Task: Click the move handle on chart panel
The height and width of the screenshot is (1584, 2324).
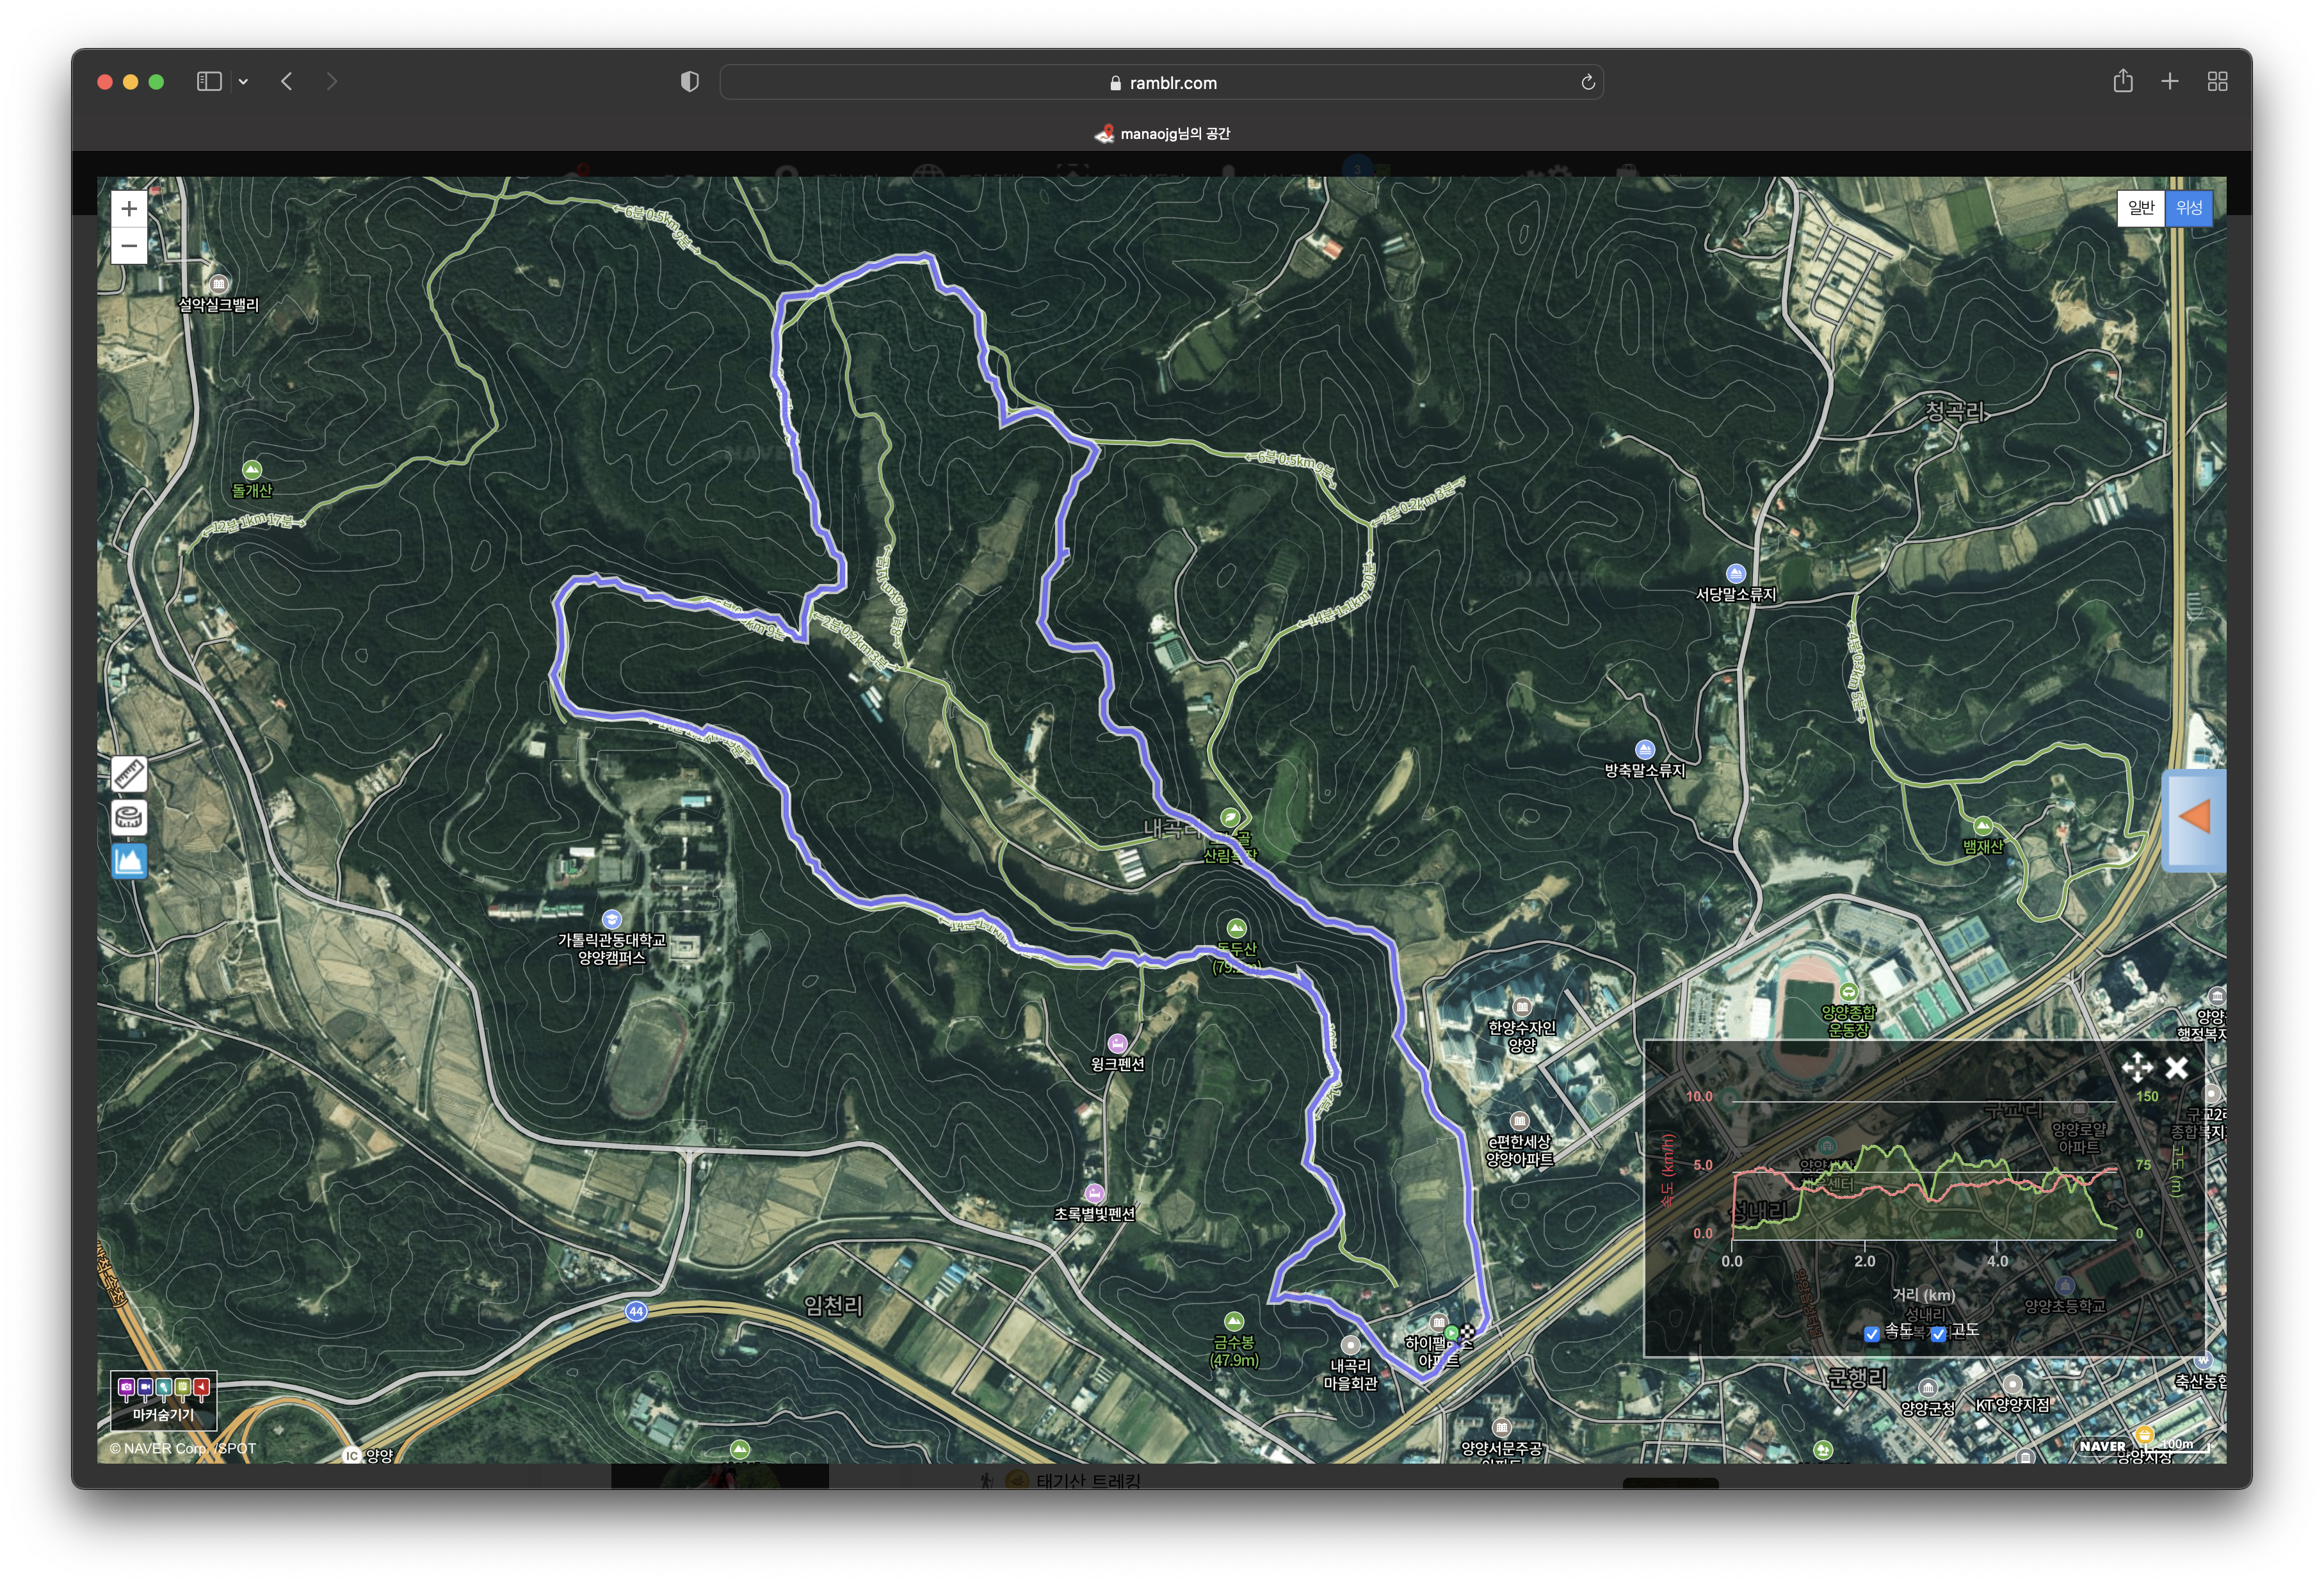Action: pos(2137,1067)
